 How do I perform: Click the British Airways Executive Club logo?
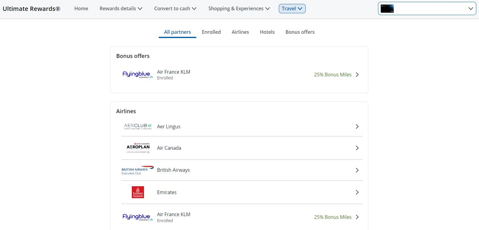click(x=138, y=170)
